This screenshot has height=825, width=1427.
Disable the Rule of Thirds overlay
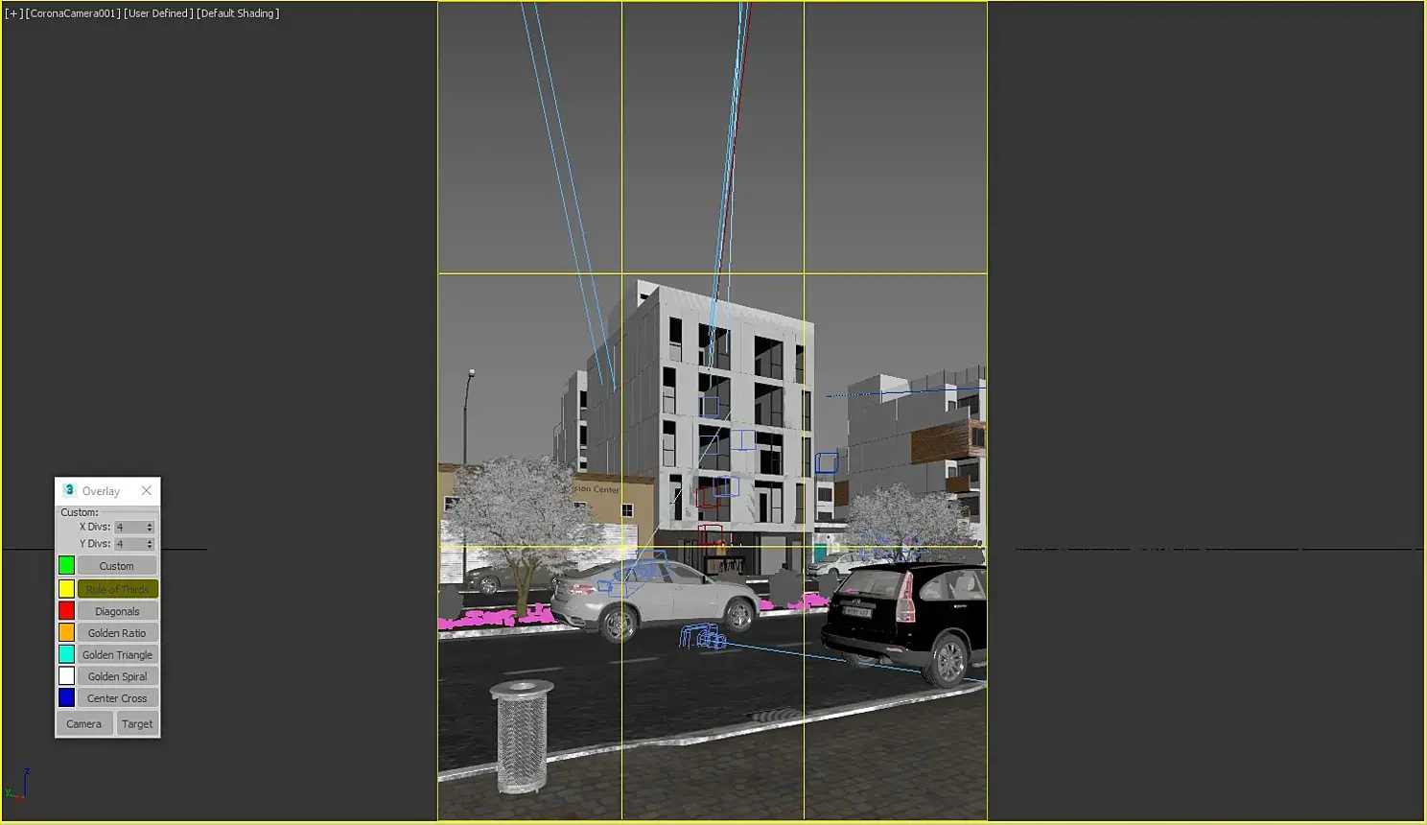point(117,589)
